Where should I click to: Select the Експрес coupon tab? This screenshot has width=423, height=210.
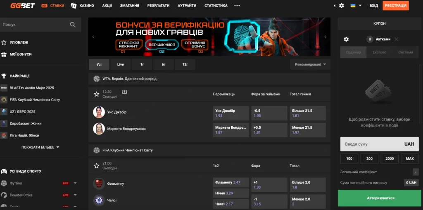tap(380, 52)
